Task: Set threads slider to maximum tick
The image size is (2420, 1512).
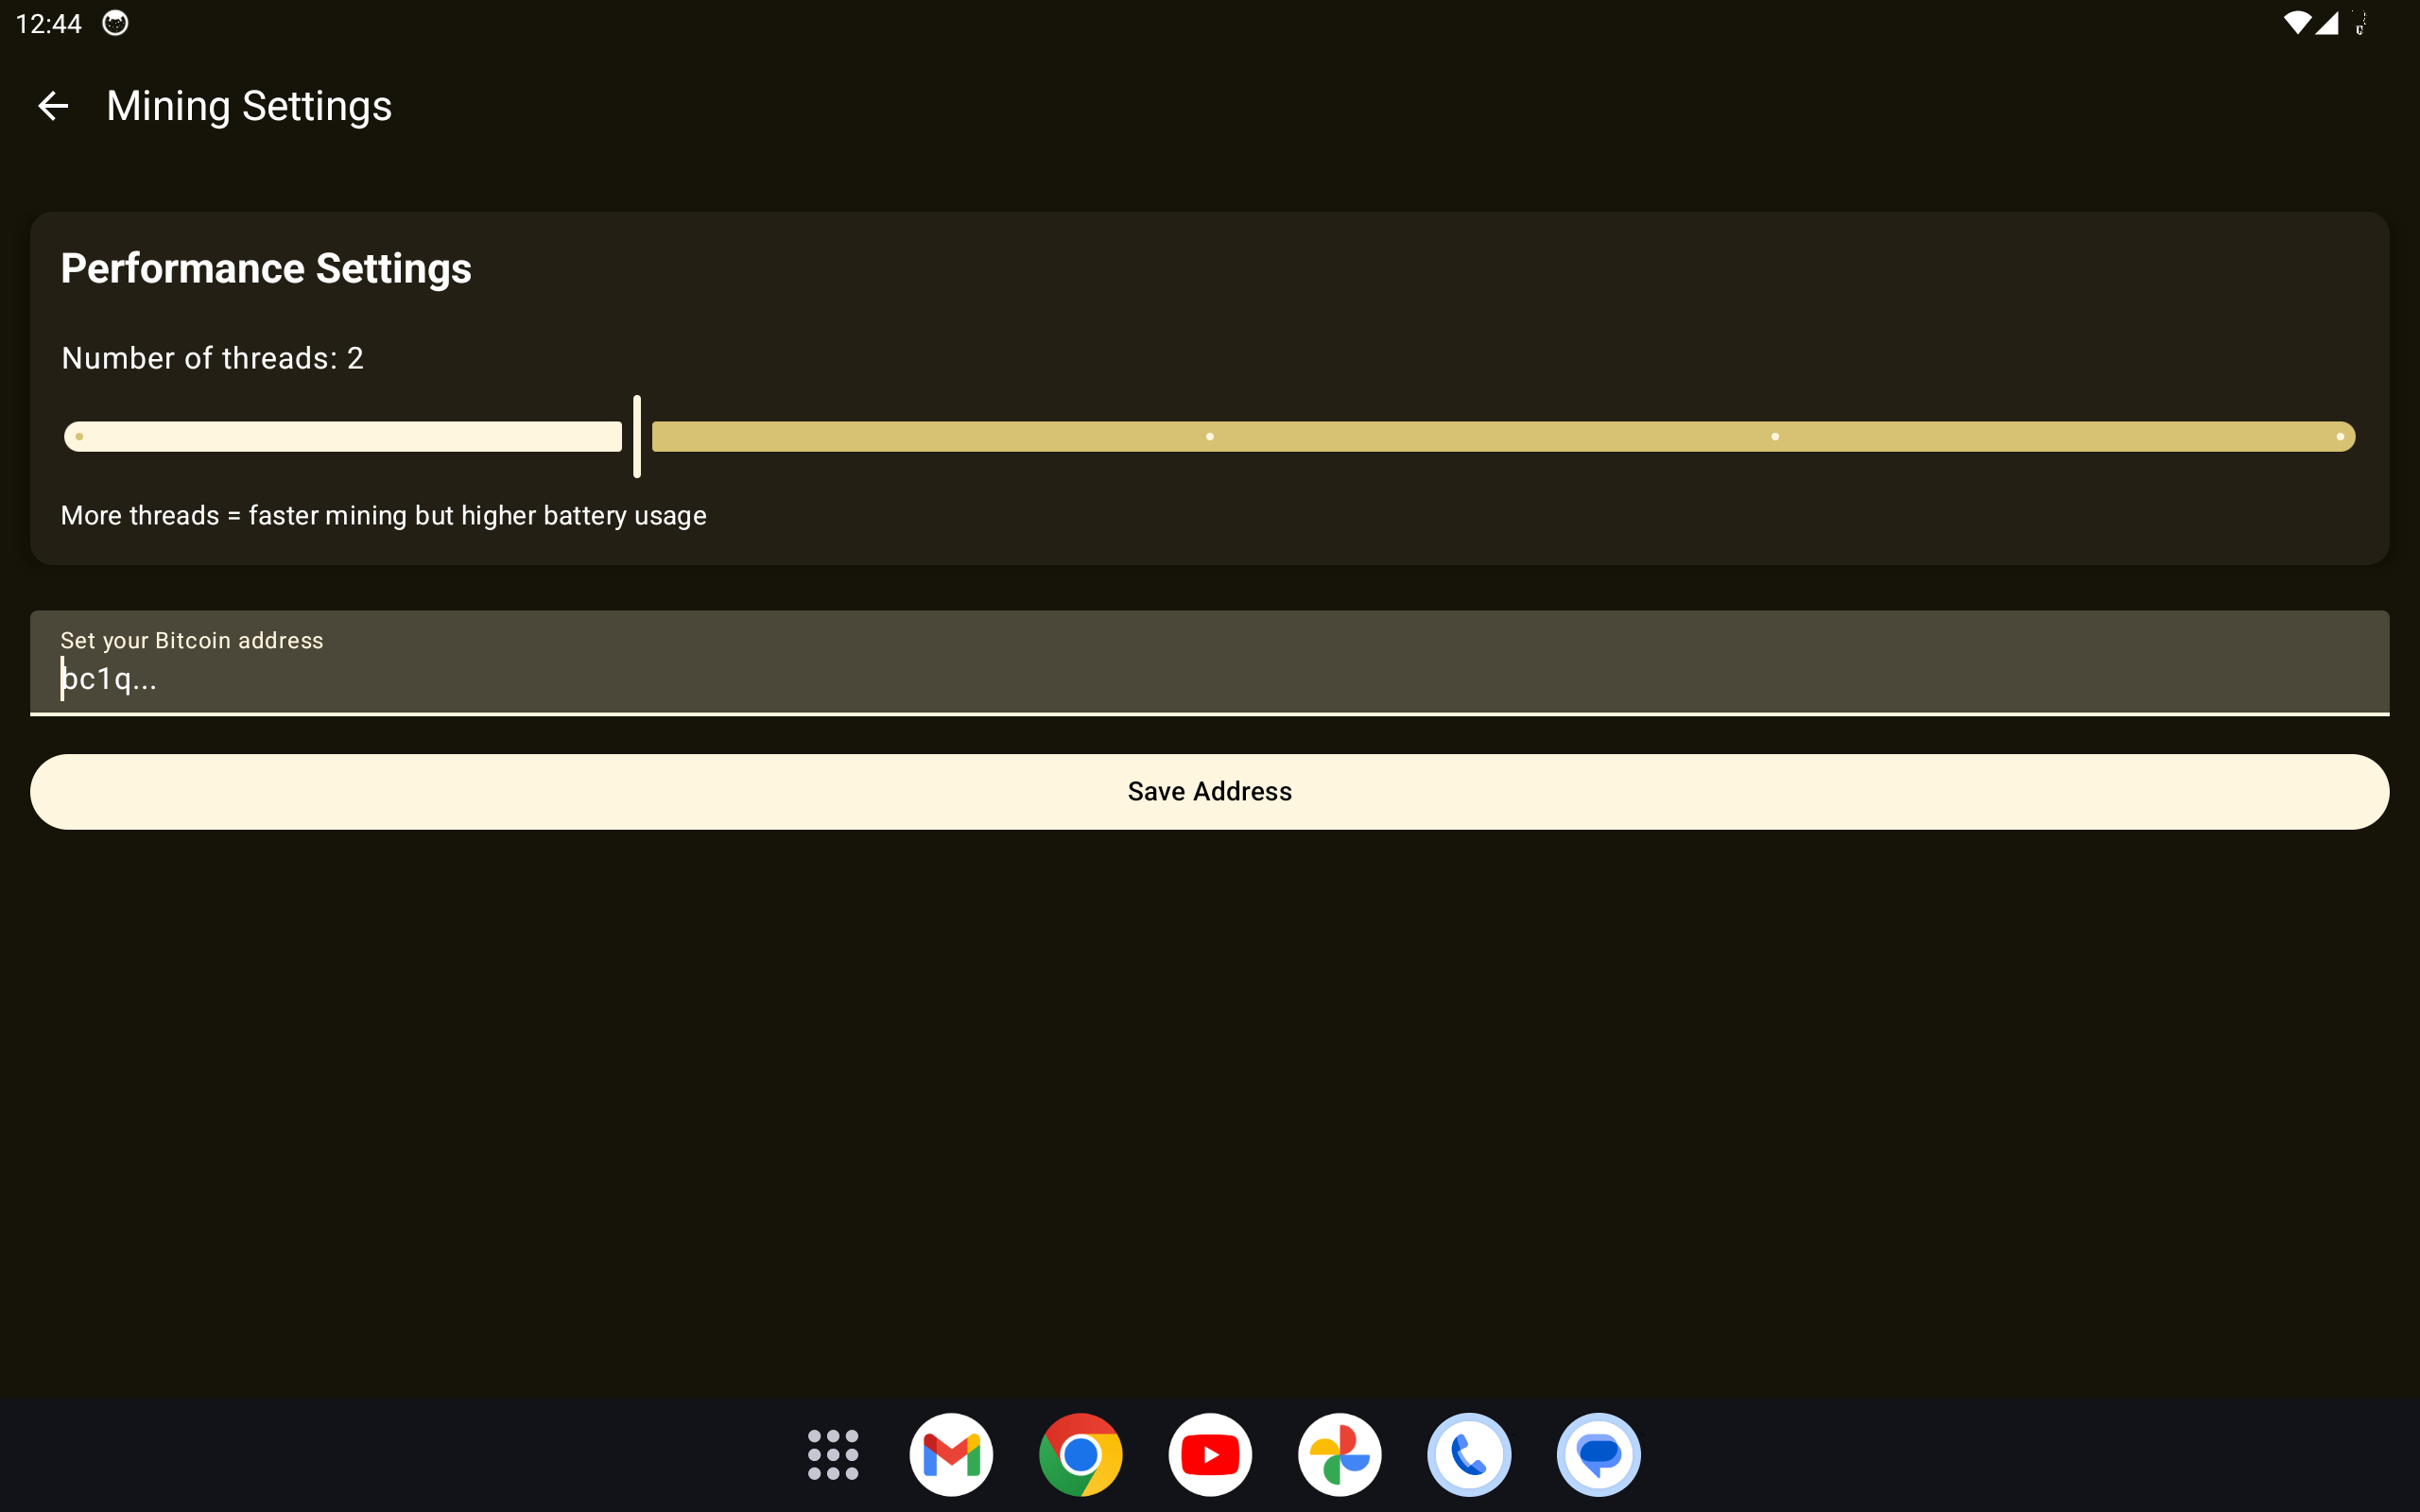Action: point(2340,436)
